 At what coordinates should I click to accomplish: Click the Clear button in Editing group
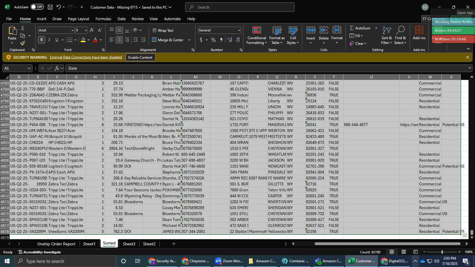358,43
